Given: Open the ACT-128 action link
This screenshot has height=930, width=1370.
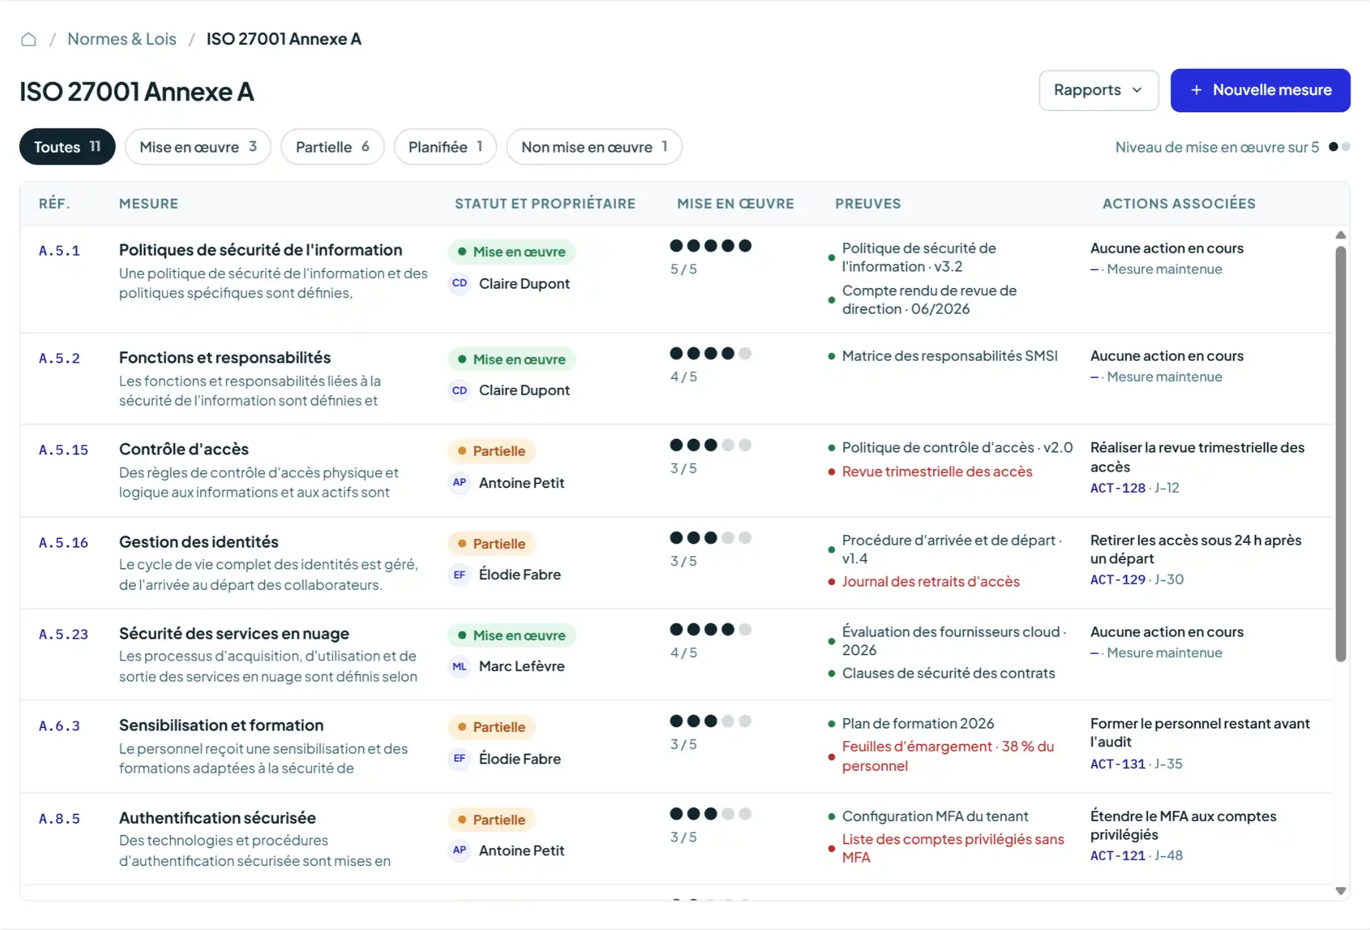Looking at the screenshot, I should (1118, 488).
